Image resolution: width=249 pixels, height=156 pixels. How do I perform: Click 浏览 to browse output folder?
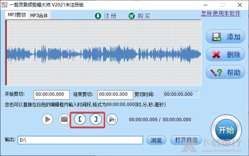[x=156, y=140]
